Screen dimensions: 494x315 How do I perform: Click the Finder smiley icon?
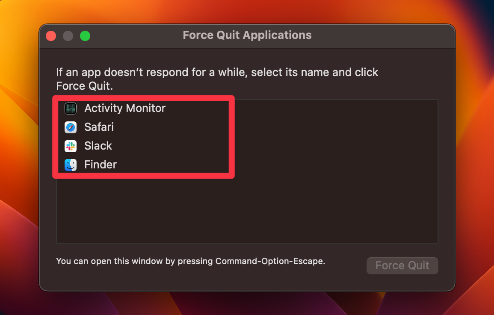pyautogui.click(x=70, y=165)
